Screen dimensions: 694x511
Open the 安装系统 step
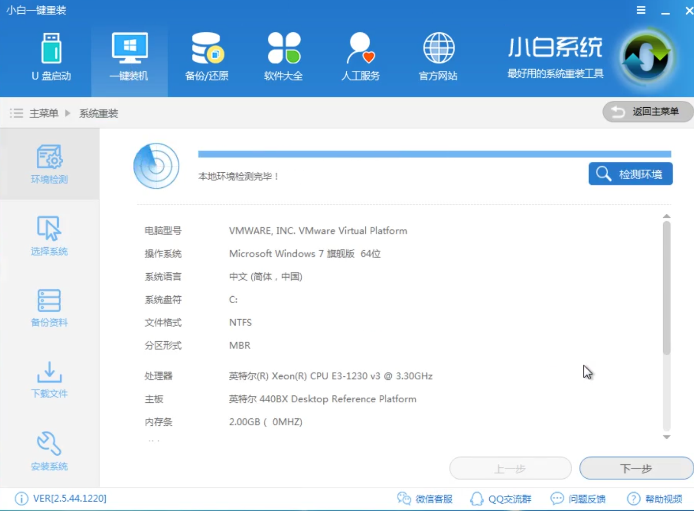49,451
